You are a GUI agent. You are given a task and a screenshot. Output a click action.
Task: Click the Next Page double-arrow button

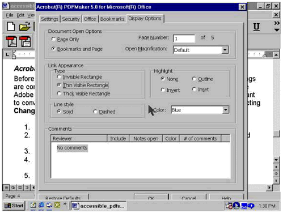[276, 181]
